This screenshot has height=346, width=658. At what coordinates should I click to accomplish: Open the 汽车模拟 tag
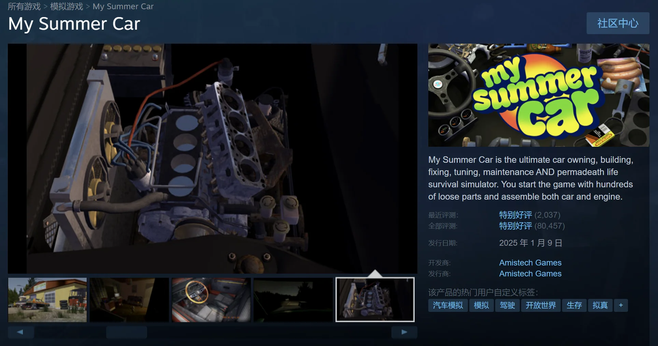pyautogui.click(x=448, y=305)
